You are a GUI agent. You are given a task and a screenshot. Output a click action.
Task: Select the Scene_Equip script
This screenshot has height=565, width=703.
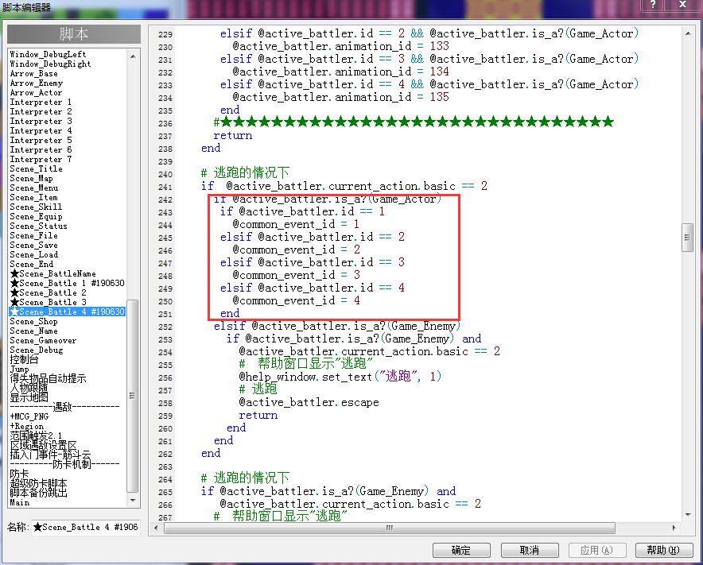(x=37, y=216)
